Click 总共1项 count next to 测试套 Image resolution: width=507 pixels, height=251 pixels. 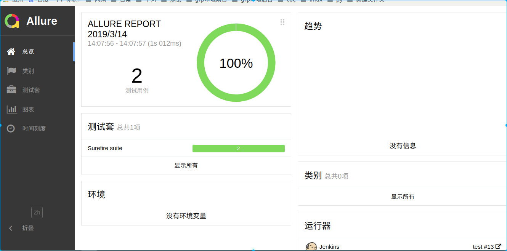coord(128,128)
